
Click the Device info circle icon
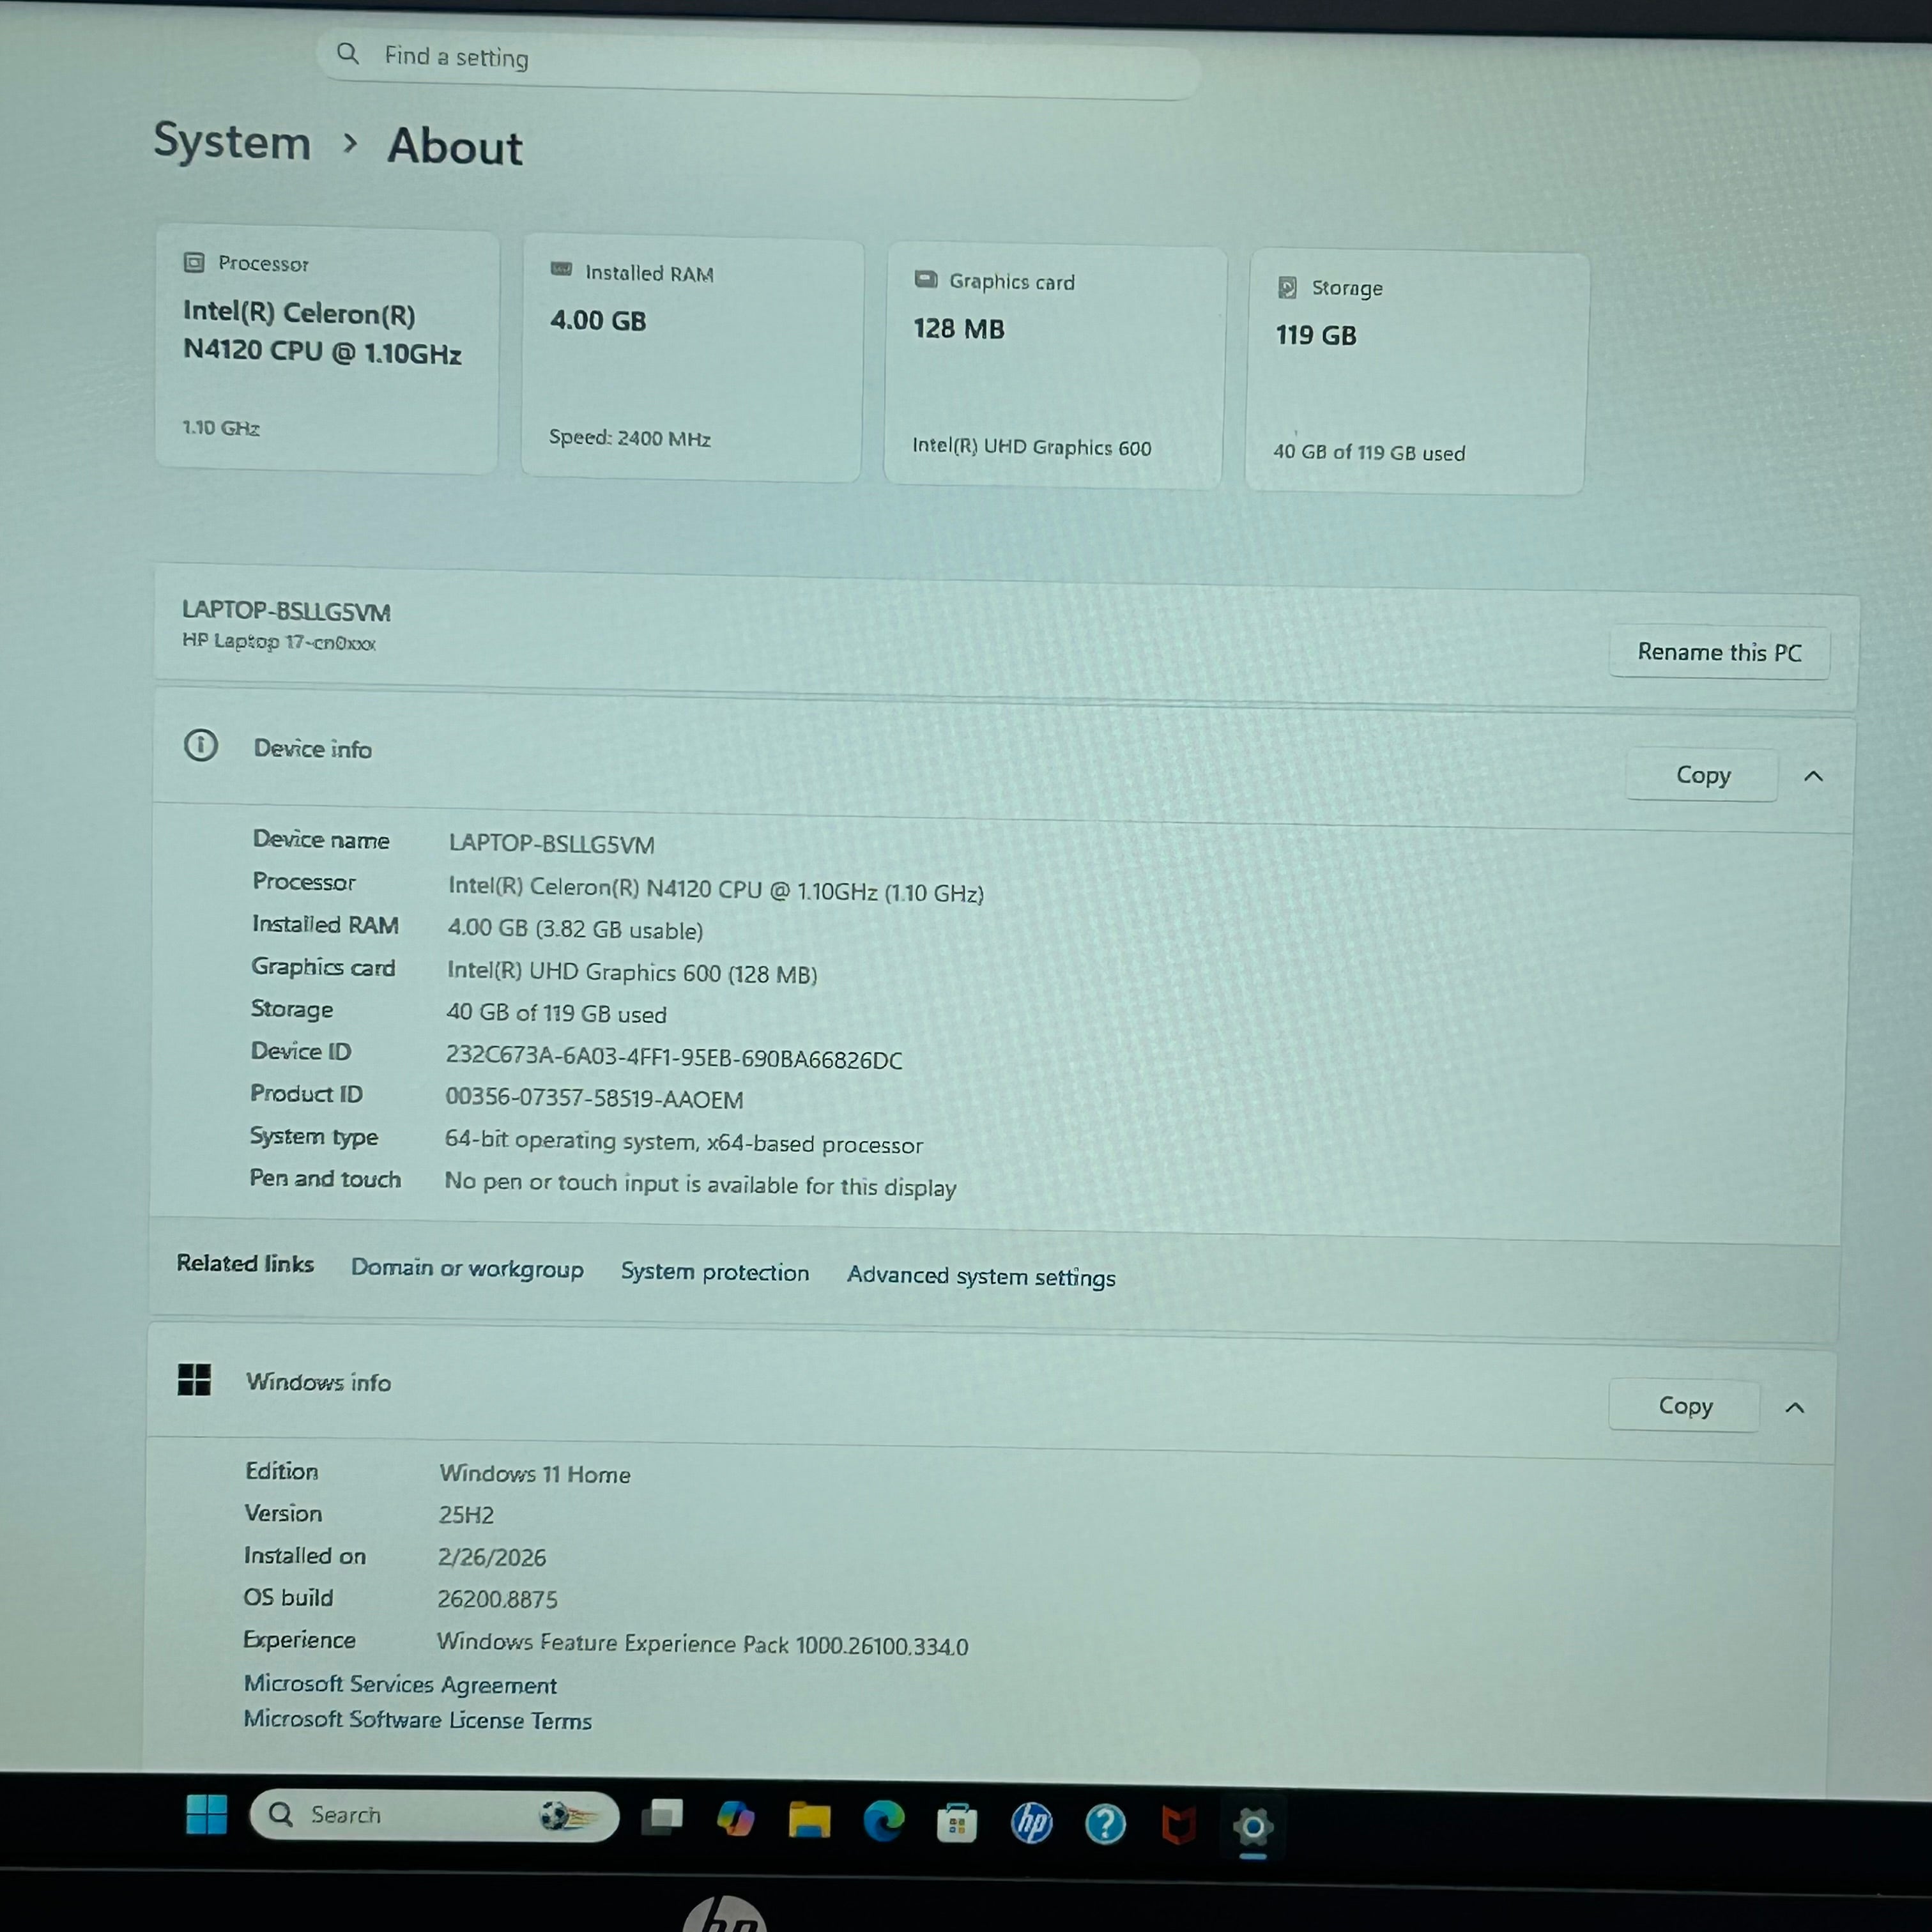[201, 745]
